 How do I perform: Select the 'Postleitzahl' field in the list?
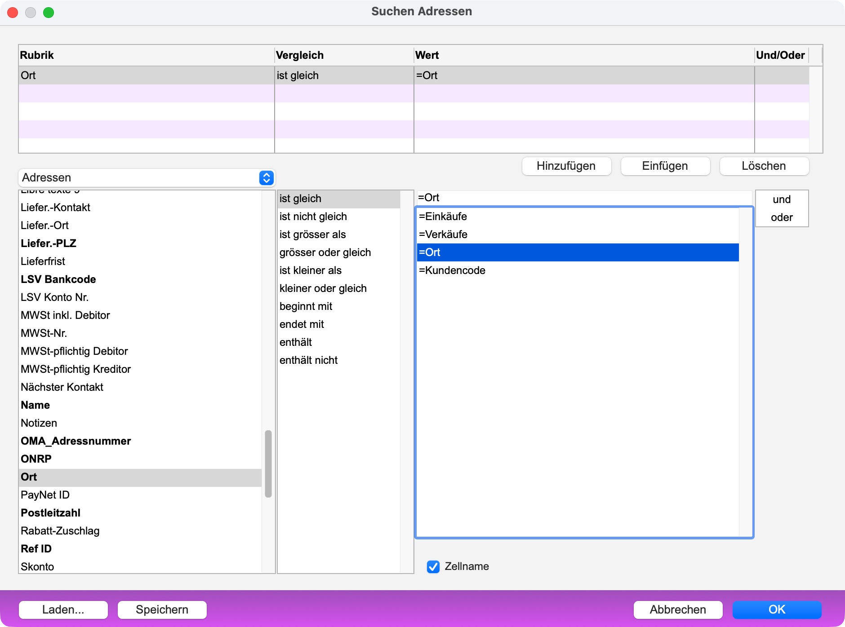pos(50,513)
